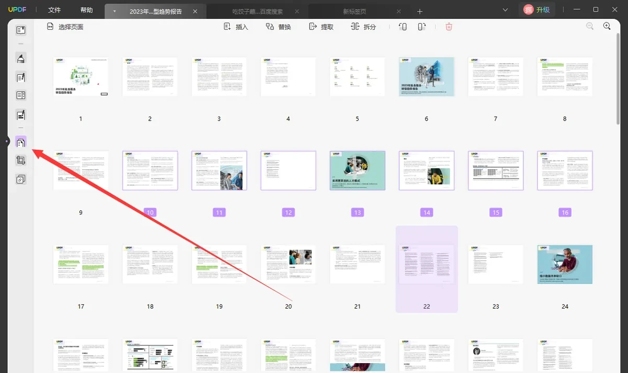
Task: Click the 拆分 (Split) button
Action: pos(363,27)
